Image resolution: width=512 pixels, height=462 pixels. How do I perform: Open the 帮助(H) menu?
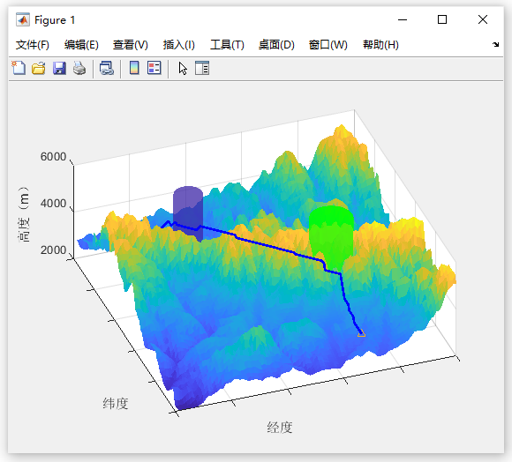[x=380, y=45]
